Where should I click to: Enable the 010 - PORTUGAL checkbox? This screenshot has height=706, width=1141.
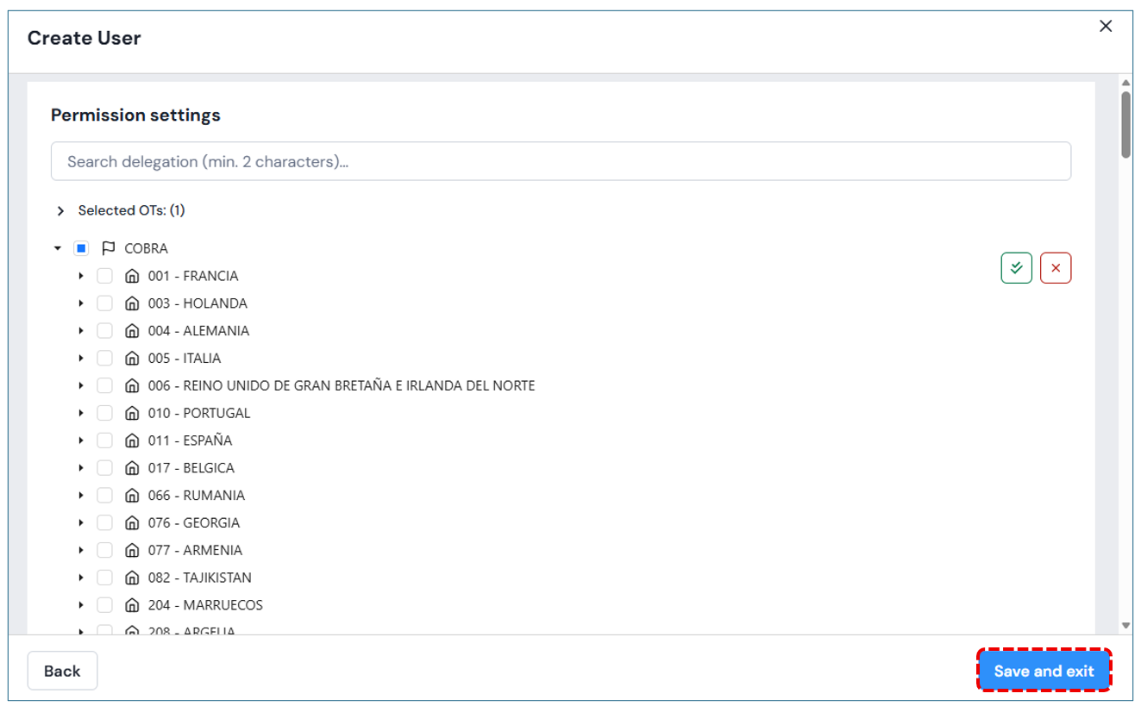(x=104, y=413)
